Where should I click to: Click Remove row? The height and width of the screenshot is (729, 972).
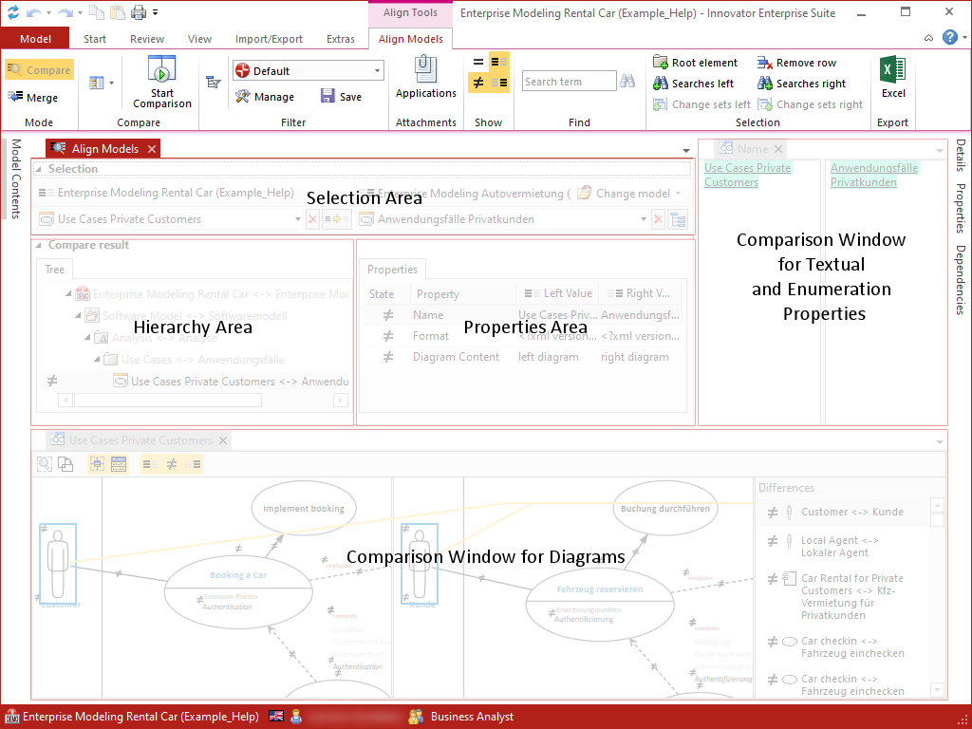[x=796, y=63]
